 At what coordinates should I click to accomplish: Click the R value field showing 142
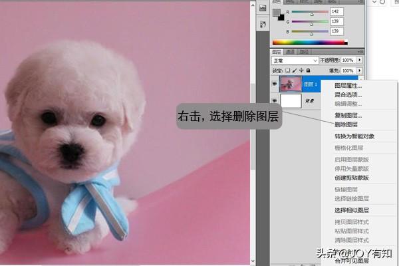click(x=336, y=11)
